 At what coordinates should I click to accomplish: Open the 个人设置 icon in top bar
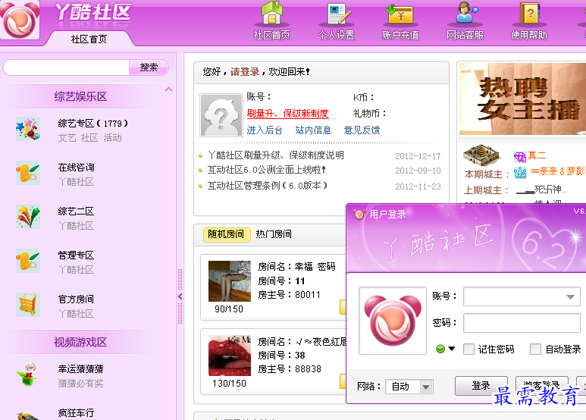click(338, 14)
